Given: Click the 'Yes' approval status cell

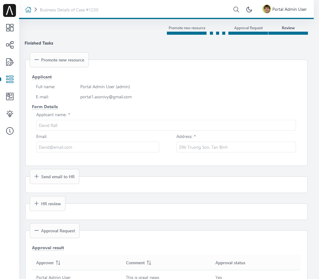Looking at the screenshot, I should pyautogui.click(x=219, y=277).
